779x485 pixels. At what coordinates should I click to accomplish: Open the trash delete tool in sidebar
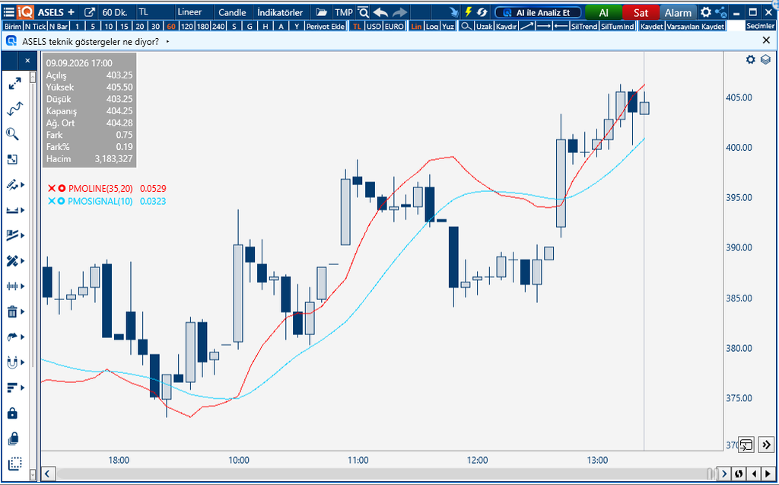click(x=12, y=312)
